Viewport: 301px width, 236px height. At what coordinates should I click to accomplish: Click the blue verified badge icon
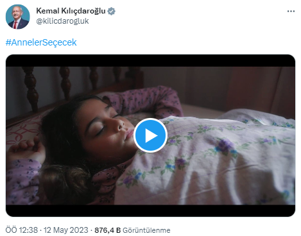(x=111, y=11)
